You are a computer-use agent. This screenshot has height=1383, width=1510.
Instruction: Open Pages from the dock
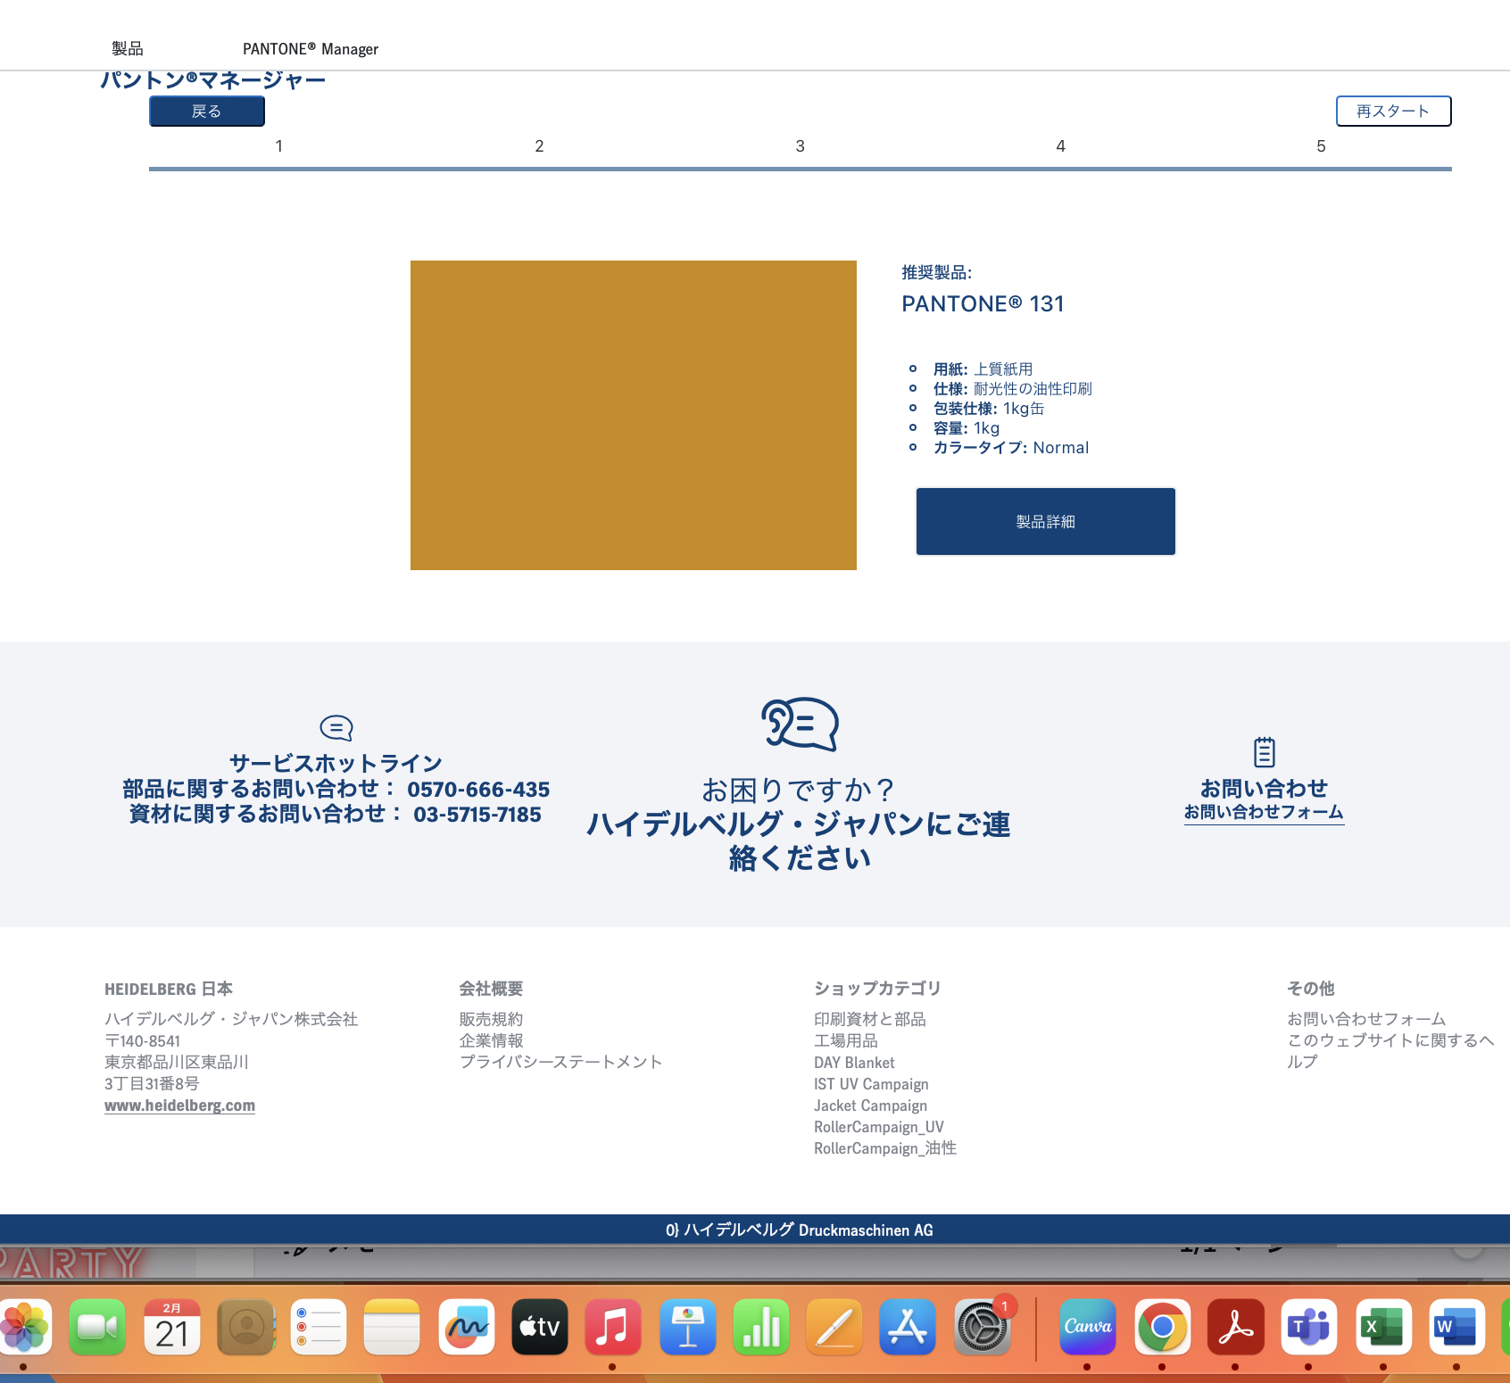pos(834,1327)
